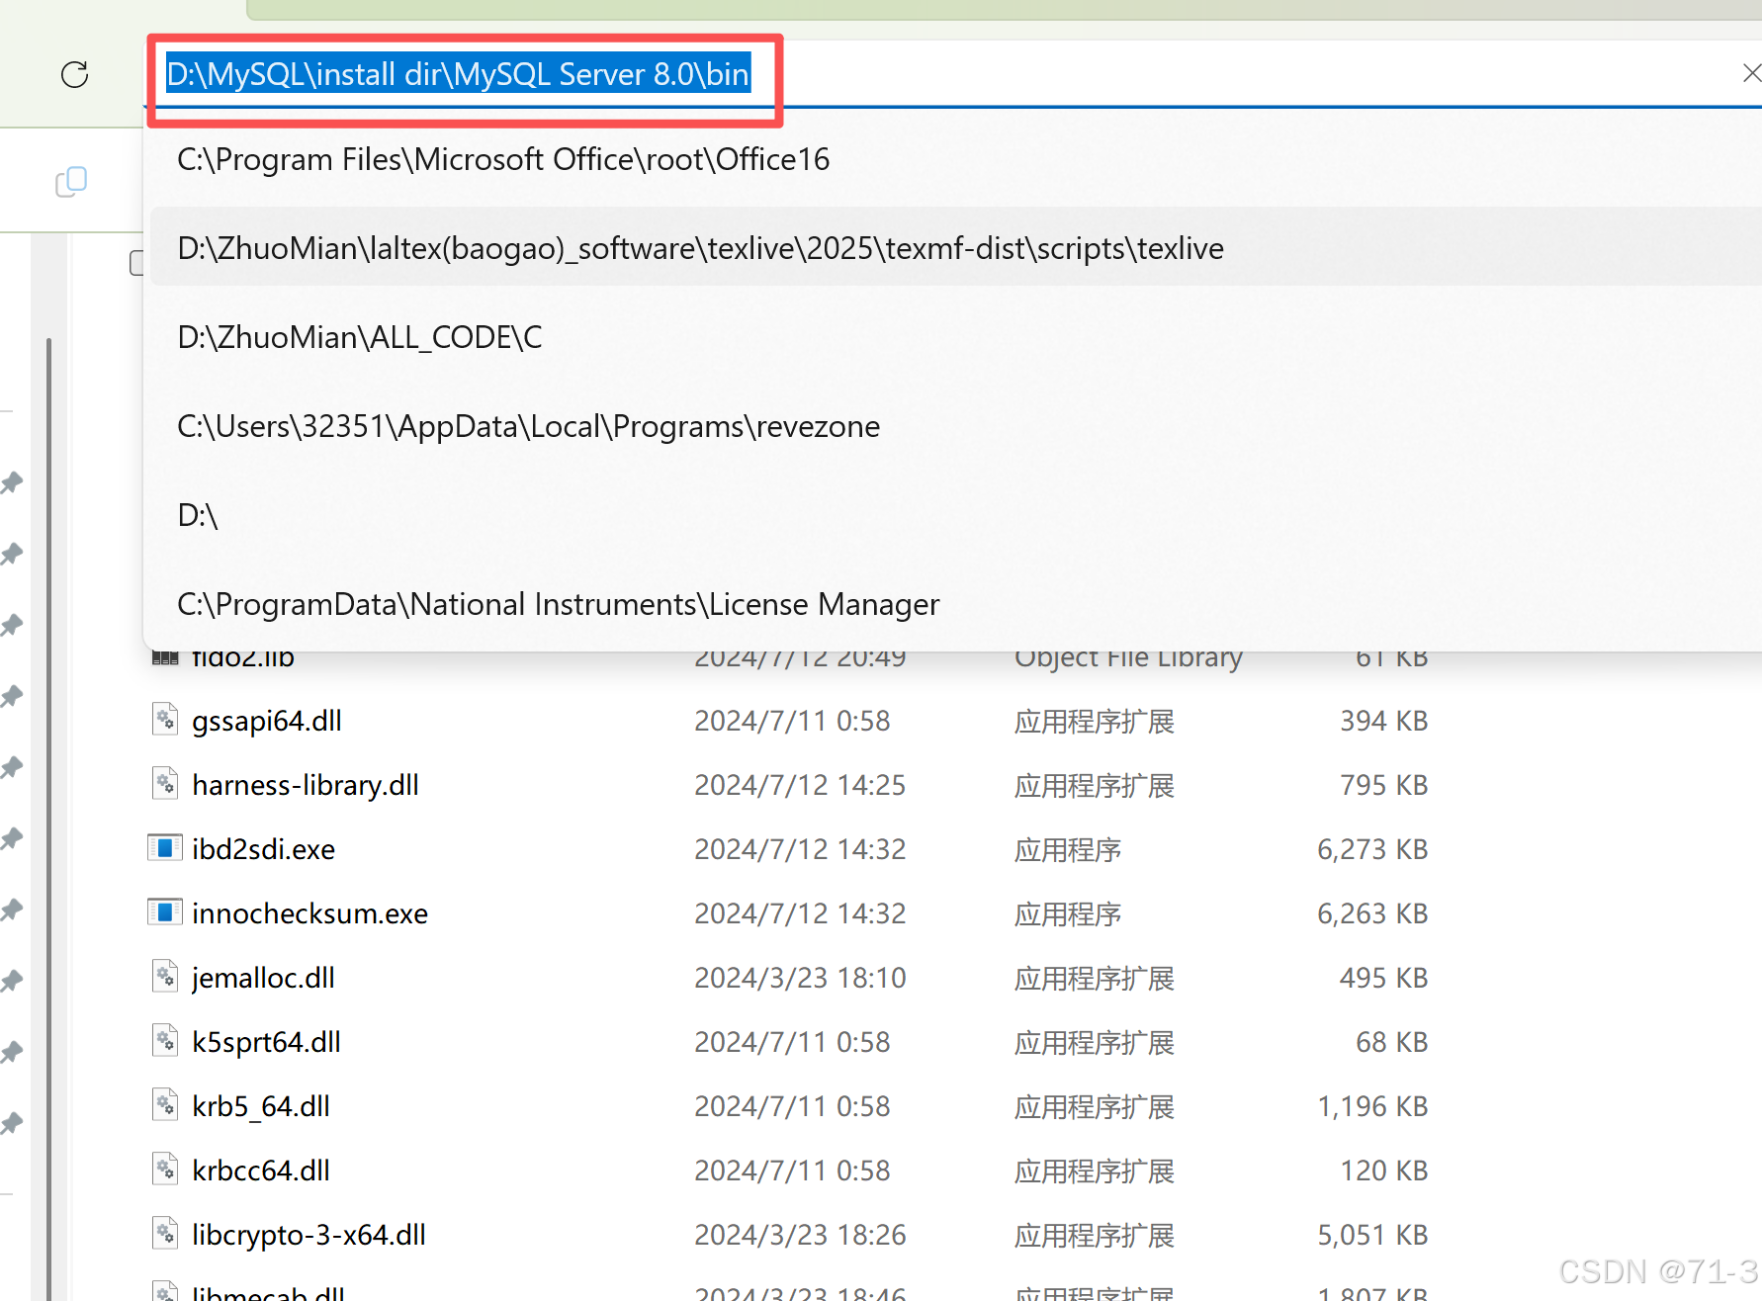Select the file name krbcc64.dll
Image resolution: width=1762 pixels, height=1301 pixels.
click(x=261, y=1171)
